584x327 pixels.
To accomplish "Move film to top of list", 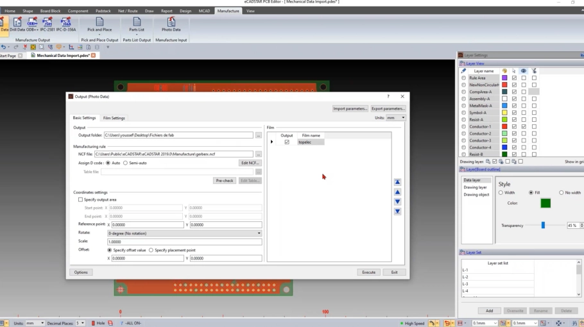I will tap(397, 182).
